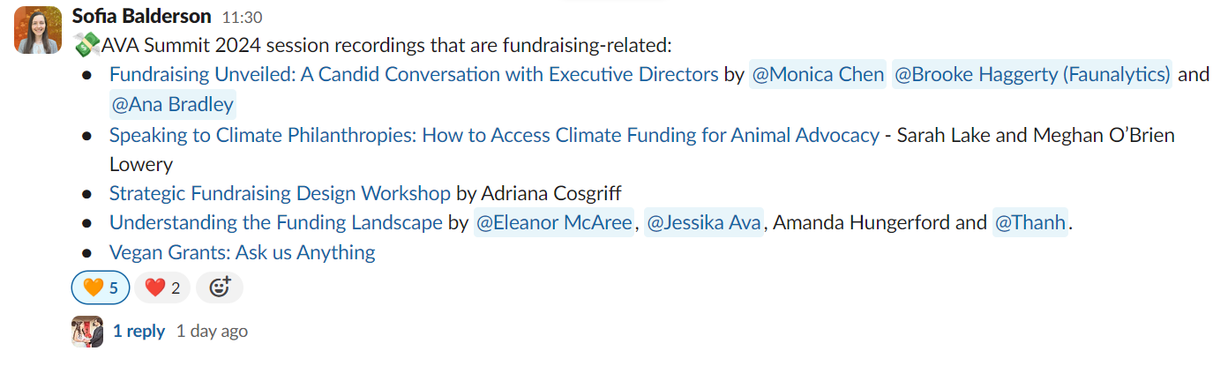This screenshot has height=366, width=1228.
Task: Click the @Eleanor McAree mention
Action: coord(553,222)
